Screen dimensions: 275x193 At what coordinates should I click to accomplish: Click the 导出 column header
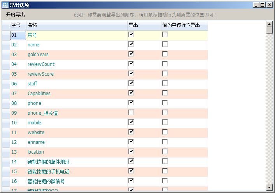pos(144,25)
